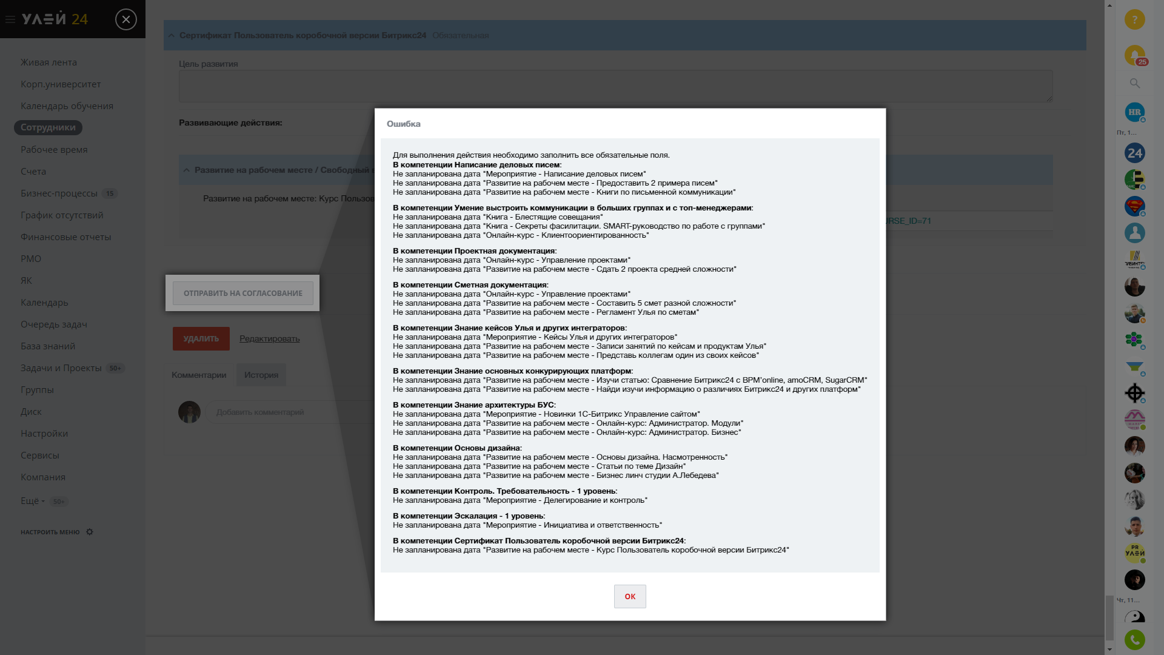1164x655 pixels.
Task: Open the funnel icon chat
Action: pyautogui.click(x=1135, y=366)
